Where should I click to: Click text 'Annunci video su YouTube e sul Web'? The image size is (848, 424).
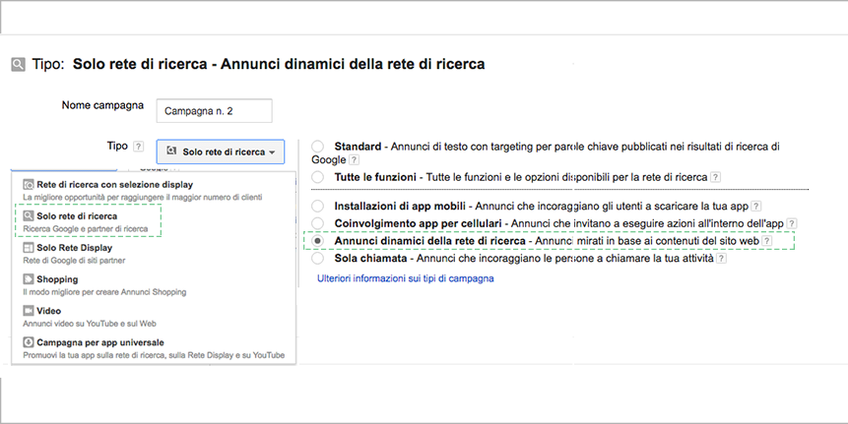point(90,324)
